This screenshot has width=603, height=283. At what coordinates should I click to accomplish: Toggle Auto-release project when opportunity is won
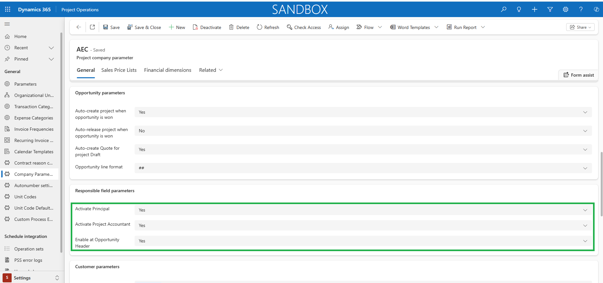(x=363, y=131)
